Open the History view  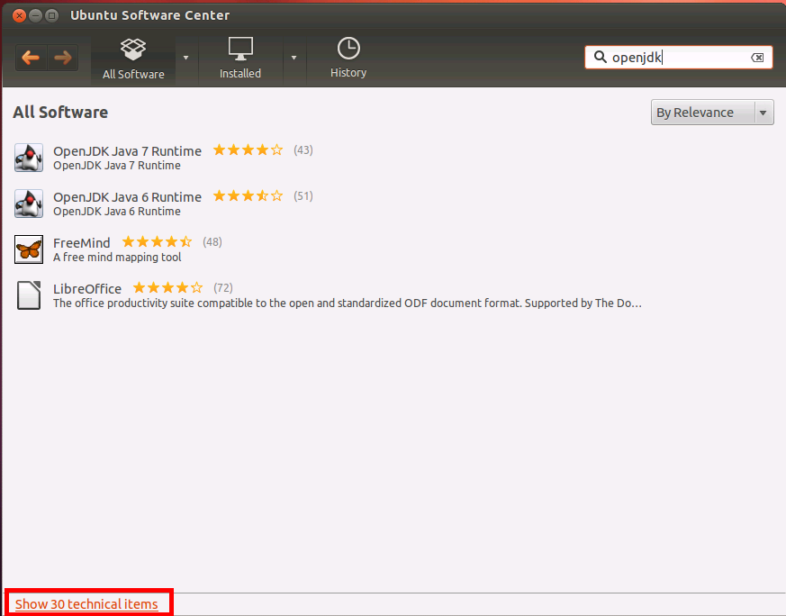click(x=348, y=59)
